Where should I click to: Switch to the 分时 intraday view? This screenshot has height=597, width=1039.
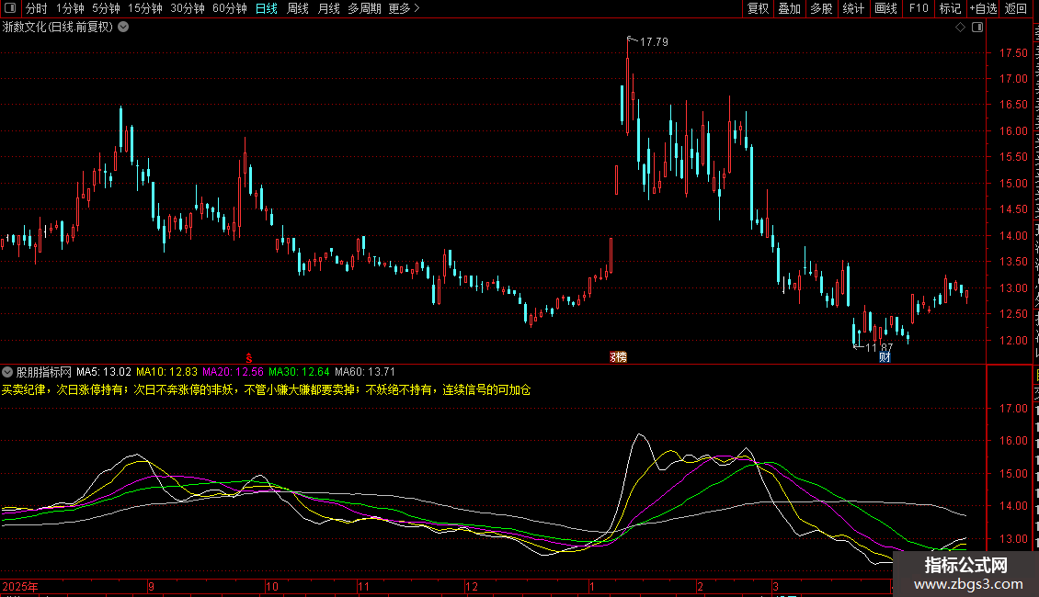tap(36, 8)
